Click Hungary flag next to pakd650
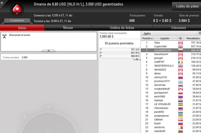This screenshot has width=201, height=133. 181,112
